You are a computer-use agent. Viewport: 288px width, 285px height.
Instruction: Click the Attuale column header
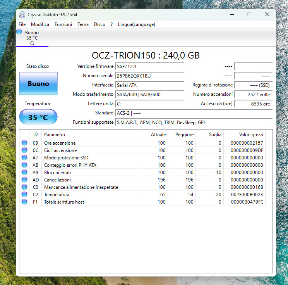(x=154, y=135)
